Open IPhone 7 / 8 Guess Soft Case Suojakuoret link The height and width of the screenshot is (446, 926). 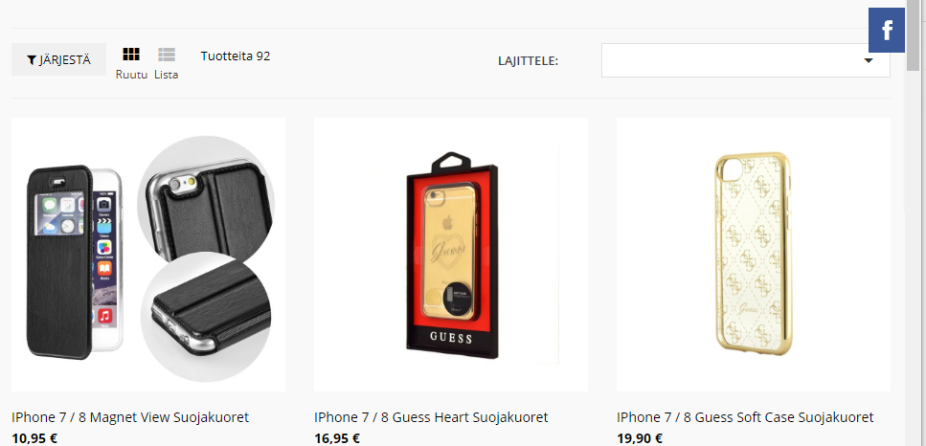[745, 417]
